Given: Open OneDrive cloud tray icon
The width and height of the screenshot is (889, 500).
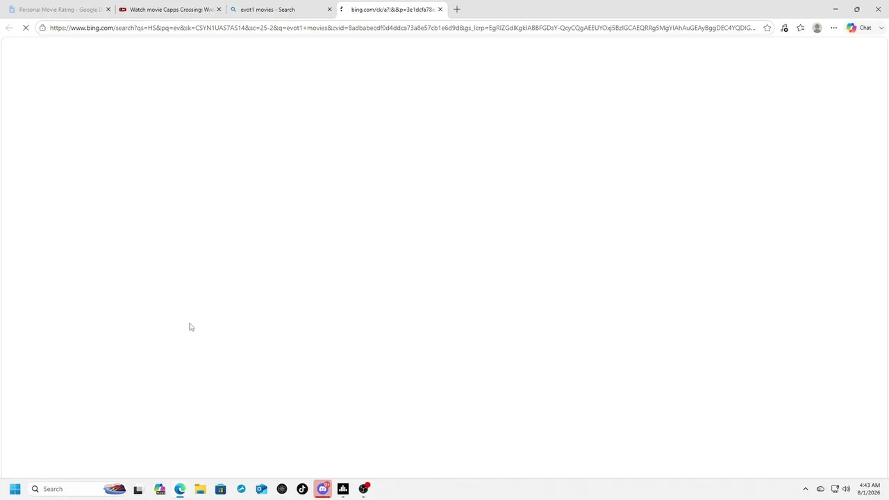Looking at the screenshot, I should tap(820, 489).
